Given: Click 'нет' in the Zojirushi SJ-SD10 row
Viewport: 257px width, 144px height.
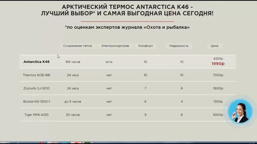Looking at the screenshot, I should click(109, 88).
